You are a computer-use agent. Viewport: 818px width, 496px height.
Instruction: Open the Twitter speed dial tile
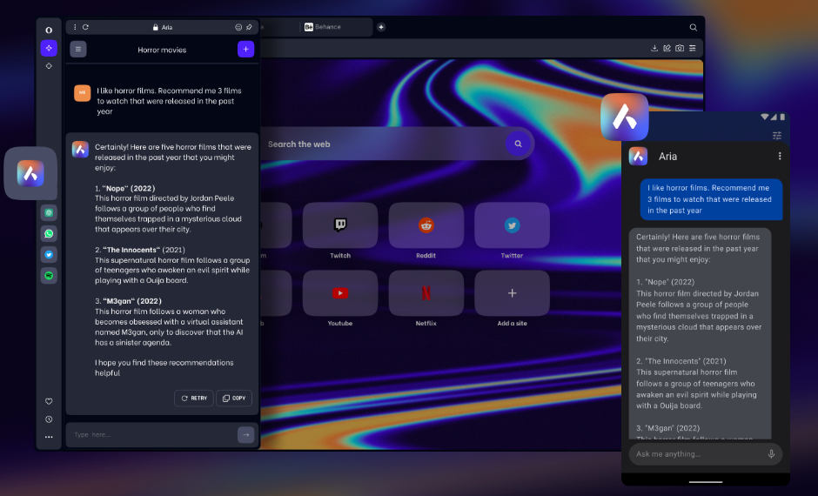point(512,225)
